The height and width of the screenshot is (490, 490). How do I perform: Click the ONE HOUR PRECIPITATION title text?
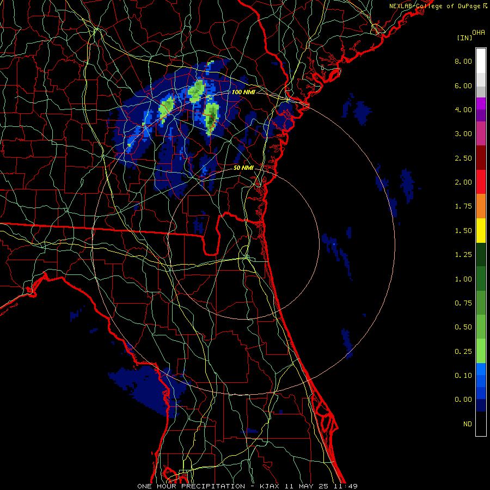[191, 486]
